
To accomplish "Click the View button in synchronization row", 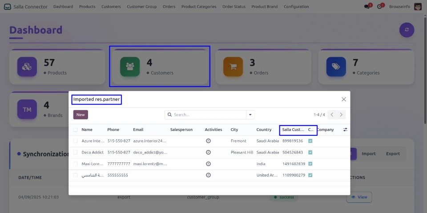I will point(359,197).
